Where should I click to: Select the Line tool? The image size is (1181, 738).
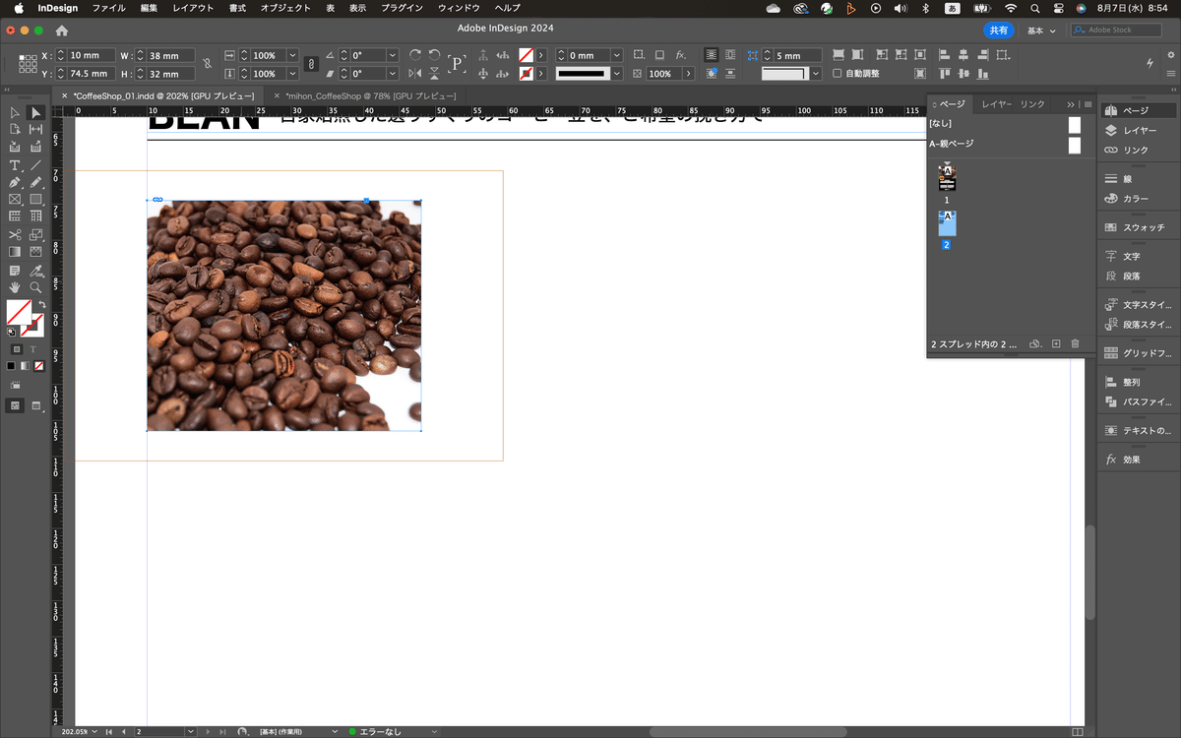(36, 164)
